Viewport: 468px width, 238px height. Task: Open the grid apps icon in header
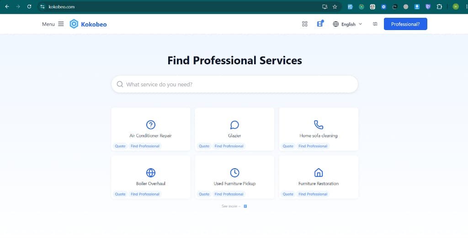click(305, 24)
